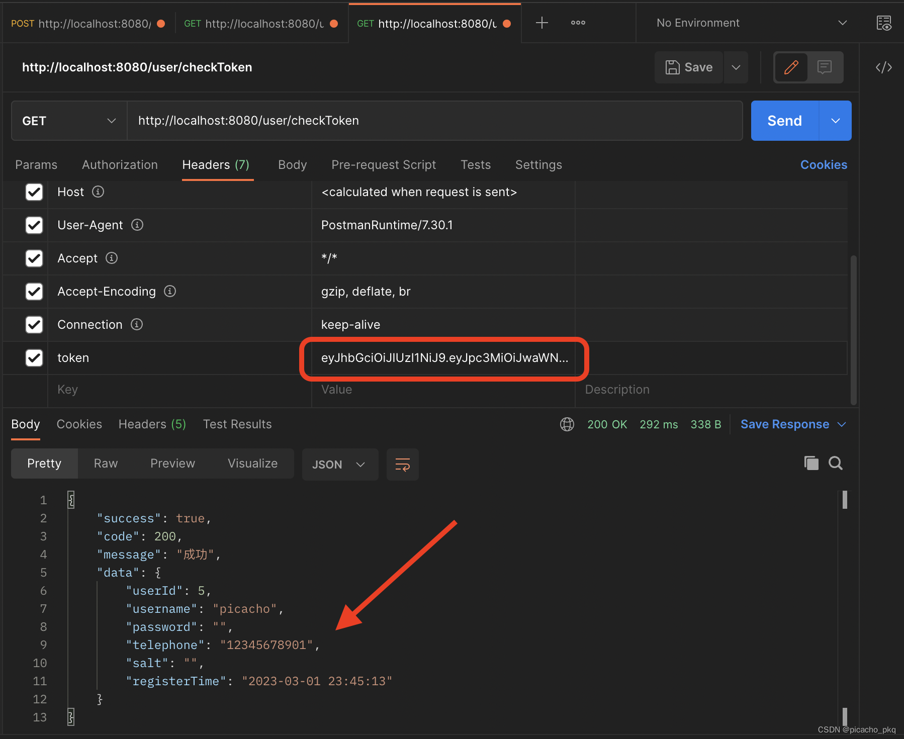Image resolution: width=904 pixels, height=739 pixels.
Task: Open the tab overflow three-dots menu
Action: [x=578, y=23]
